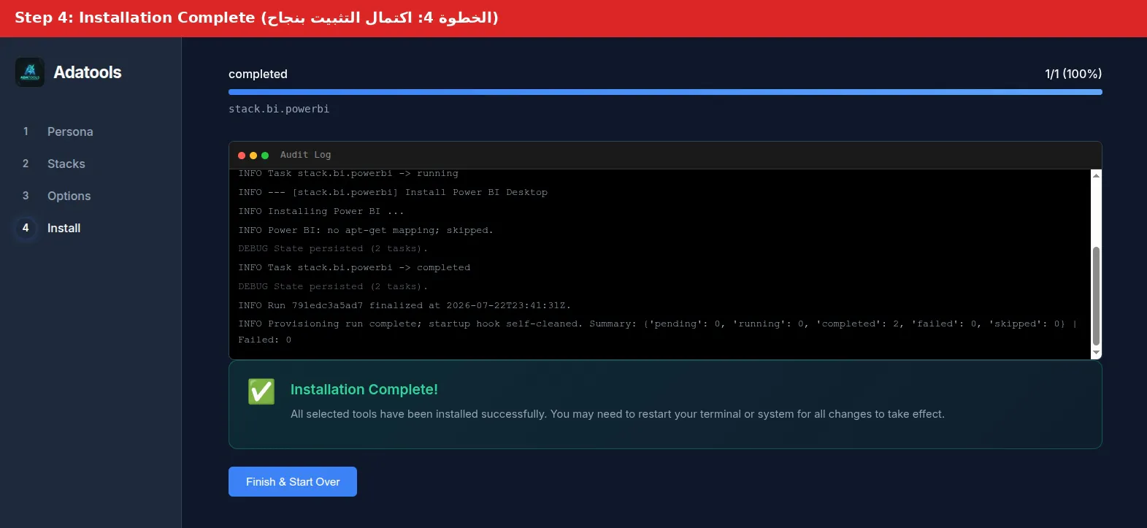Click the red dot in Audit Log header
Image resolution: width=1147 pixels, height=528 pixels.
(x=242, y=156)
